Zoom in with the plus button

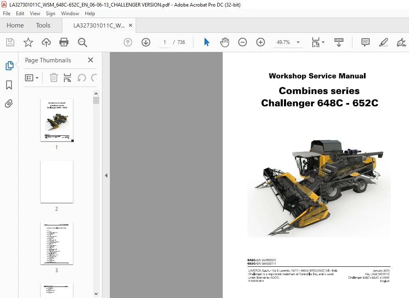(260, 42)
